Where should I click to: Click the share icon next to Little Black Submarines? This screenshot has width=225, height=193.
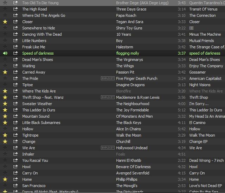click(x=15, y=123)
